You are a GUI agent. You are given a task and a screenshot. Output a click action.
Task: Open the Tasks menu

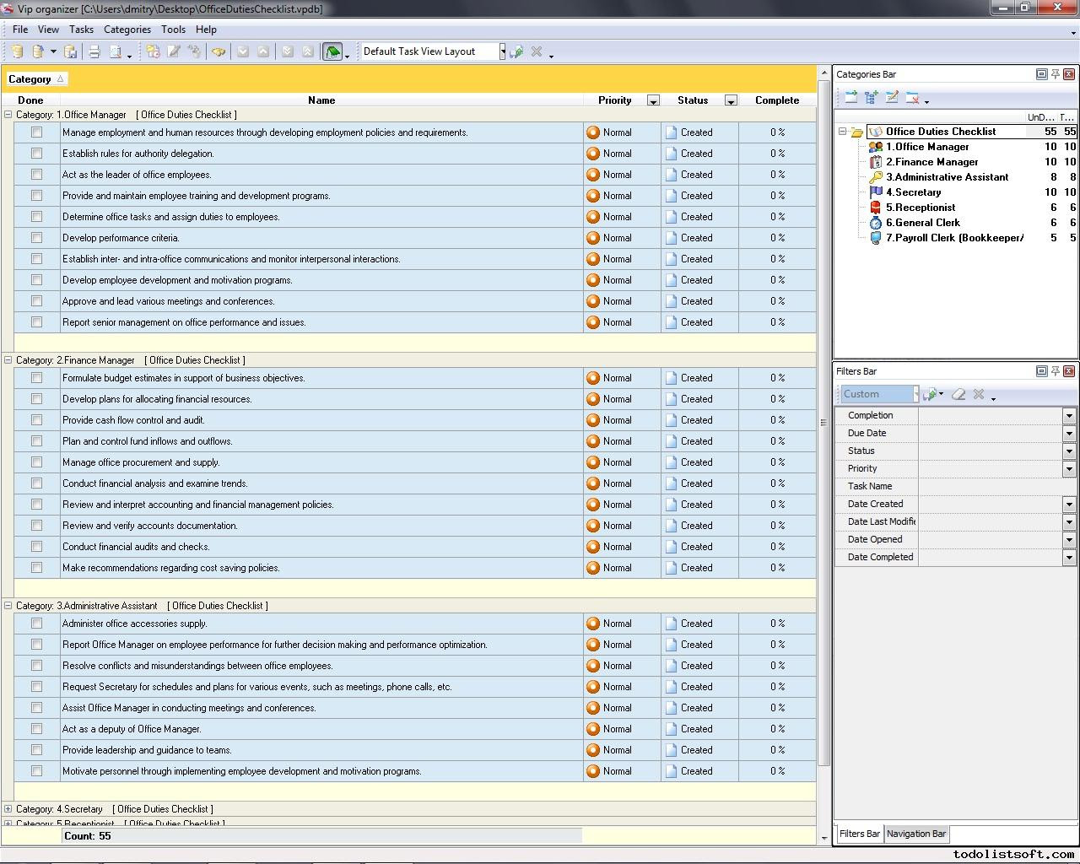point(81,30)
